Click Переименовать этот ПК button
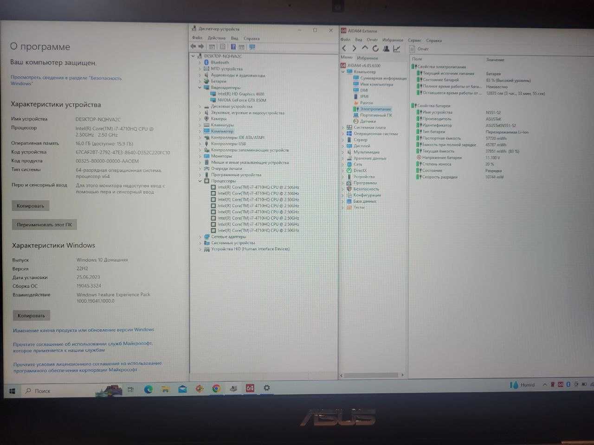The width and height of the screenshot is (594, 445). pos(45,225)
